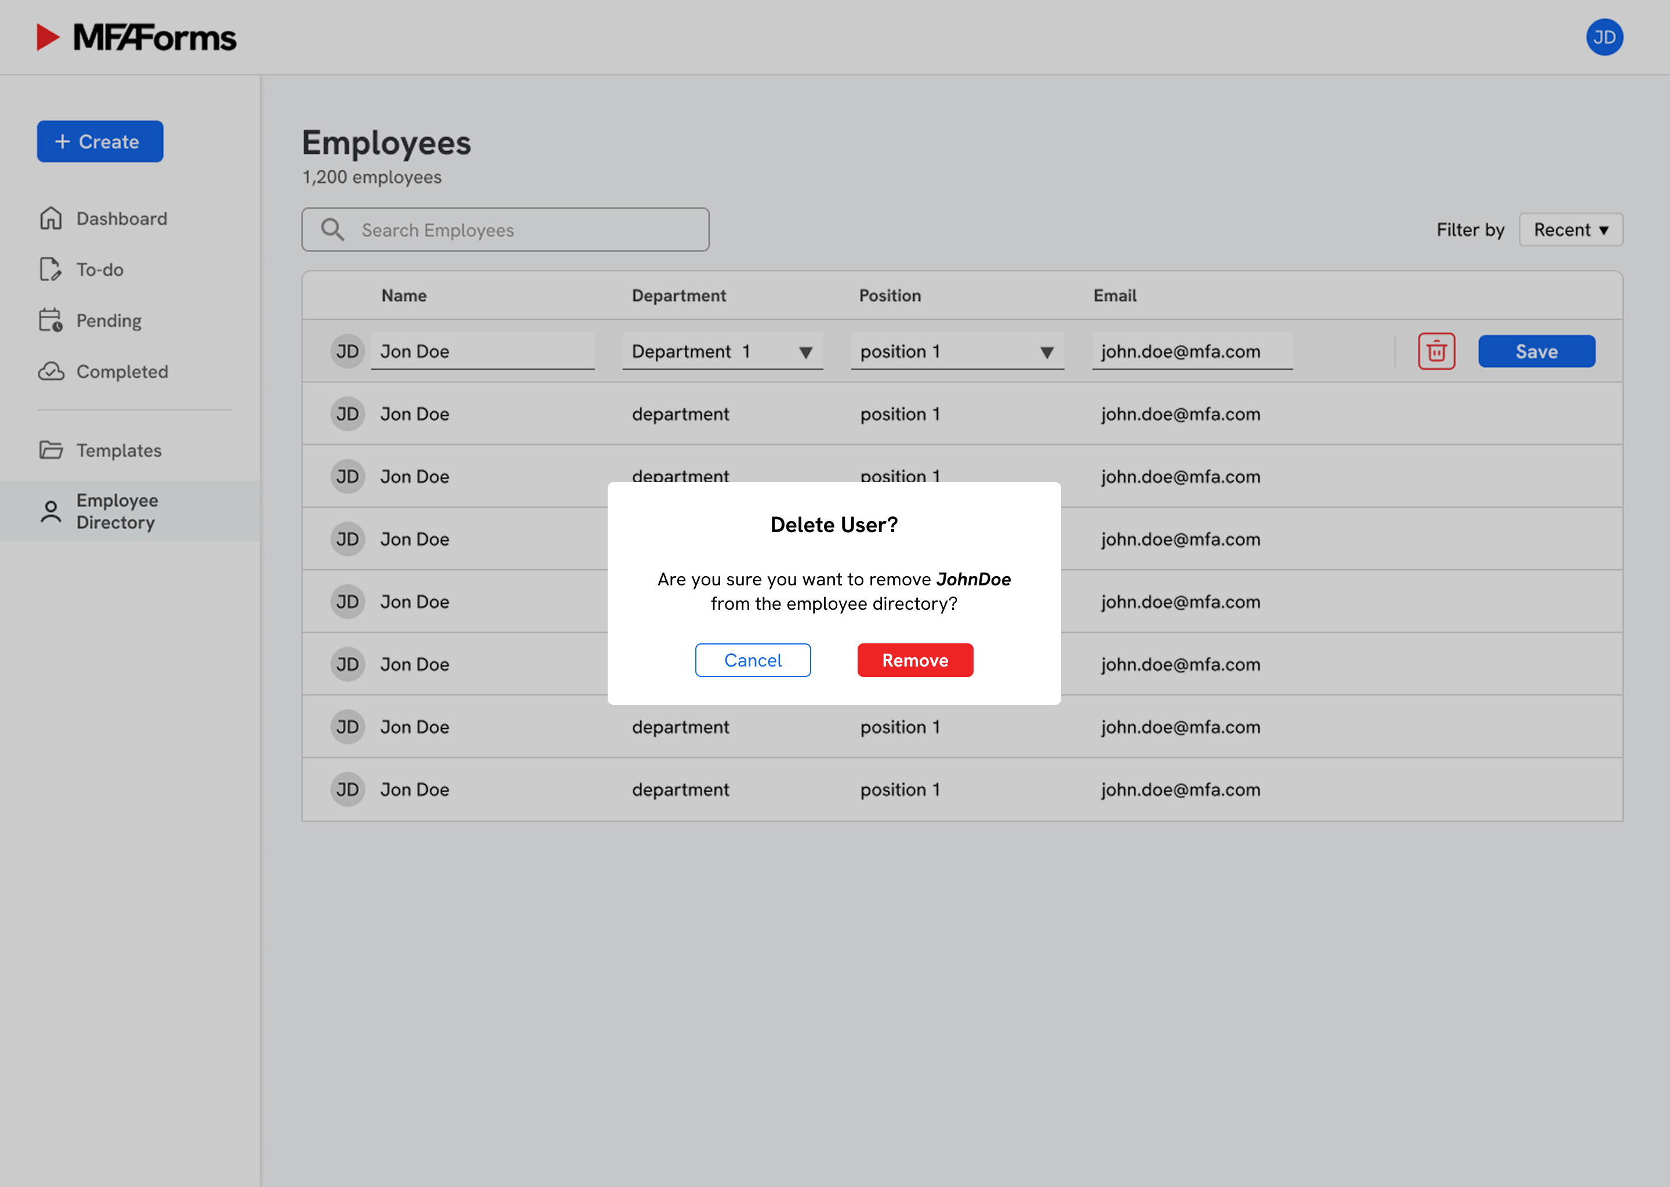
Task: Confirm with the red Remove button
Action: 914,660
